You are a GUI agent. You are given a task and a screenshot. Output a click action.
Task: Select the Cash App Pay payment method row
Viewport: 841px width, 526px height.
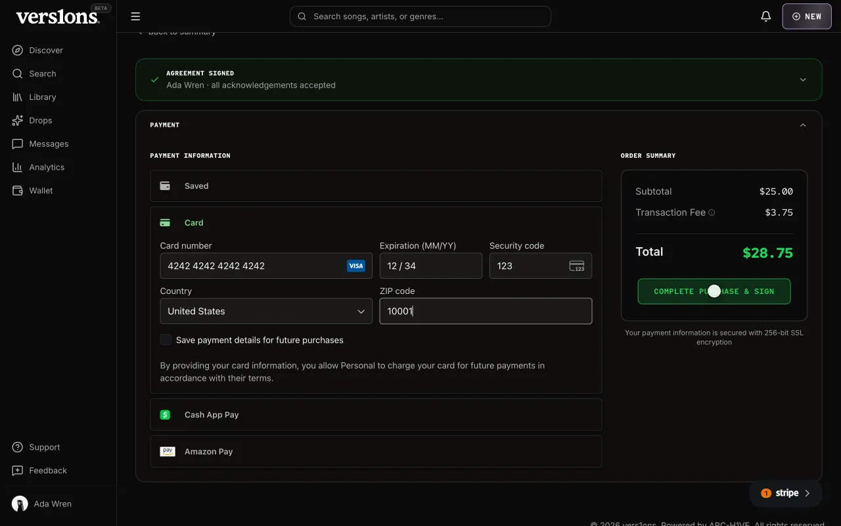376,415
